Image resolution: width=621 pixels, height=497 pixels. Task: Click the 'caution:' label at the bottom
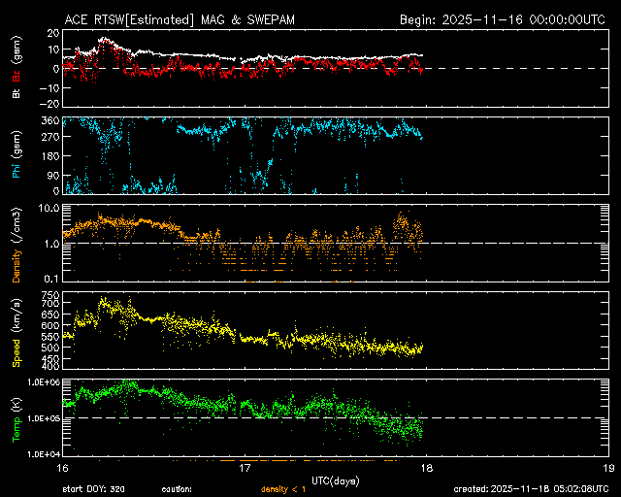tap(177, 489)
